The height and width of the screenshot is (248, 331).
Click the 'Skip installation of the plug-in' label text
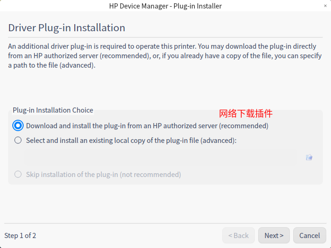pos(104,175)
